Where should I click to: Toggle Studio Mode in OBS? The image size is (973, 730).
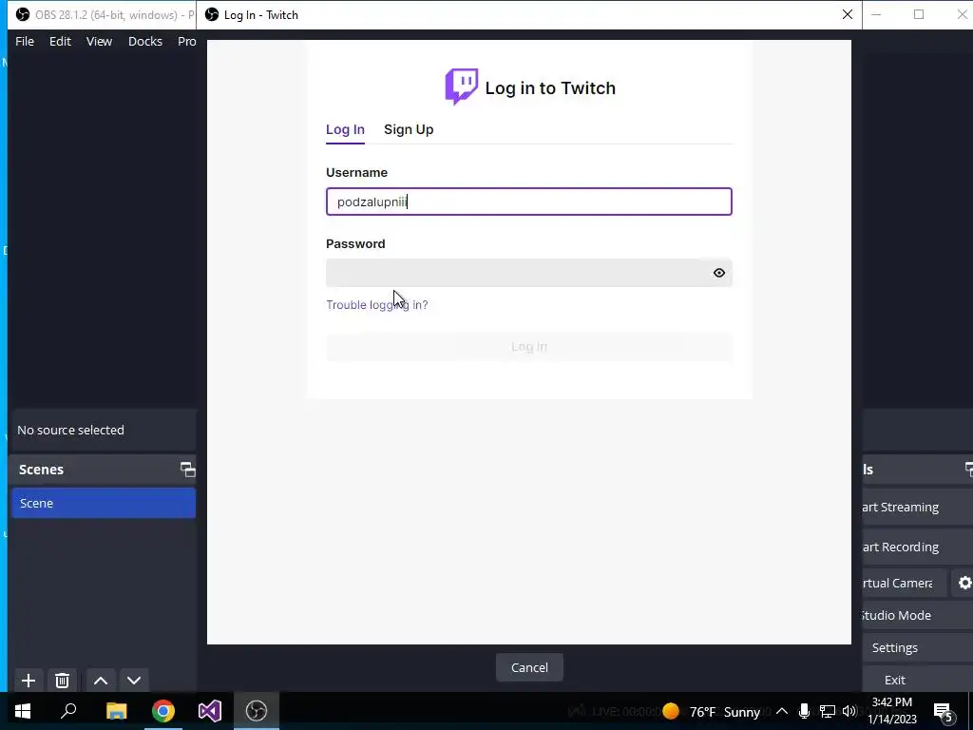pos(917,615)
